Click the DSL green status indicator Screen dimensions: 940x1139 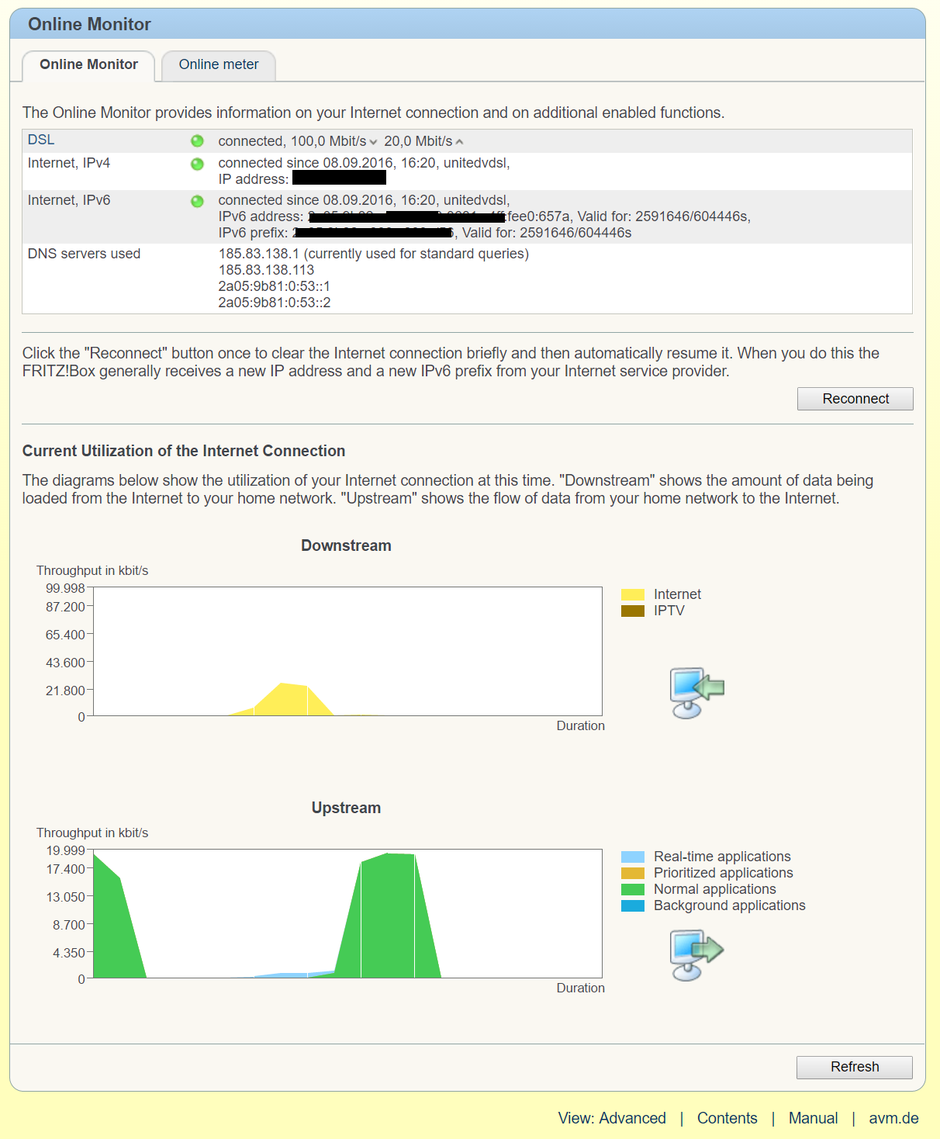[197, 141]
